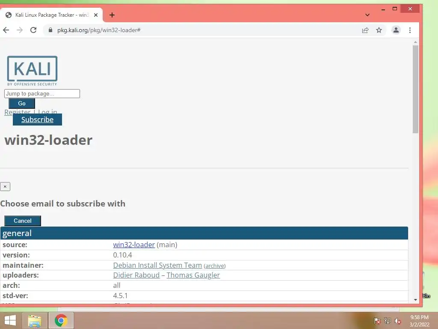Open Debian Install System Team link
The height and width of the screenshot is (329, 438).
point(157,265)
